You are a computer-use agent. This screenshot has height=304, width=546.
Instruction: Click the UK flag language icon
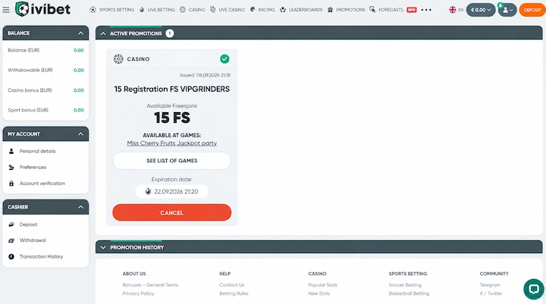pyautogui.click(x=452, y=10)
